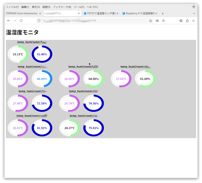Open the extensions icon in toolbar
202x183 pixels.
[x=187, y=20]
